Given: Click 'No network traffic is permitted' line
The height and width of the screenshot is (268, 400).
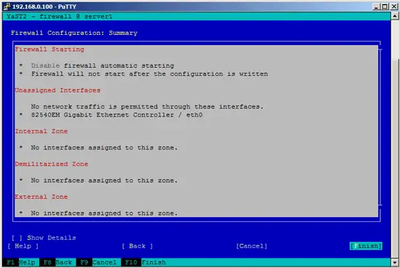Looking at the screenshot, I should click(147, 106).
